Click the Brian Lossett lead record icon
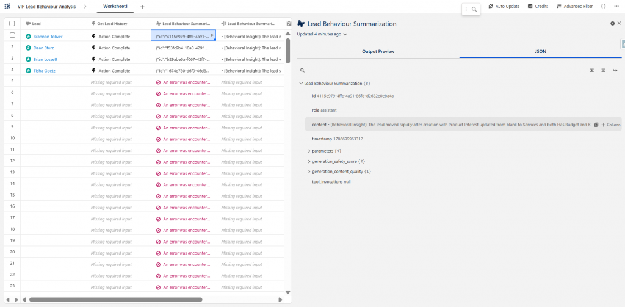625x307 pixels. [x=28, y=59]
